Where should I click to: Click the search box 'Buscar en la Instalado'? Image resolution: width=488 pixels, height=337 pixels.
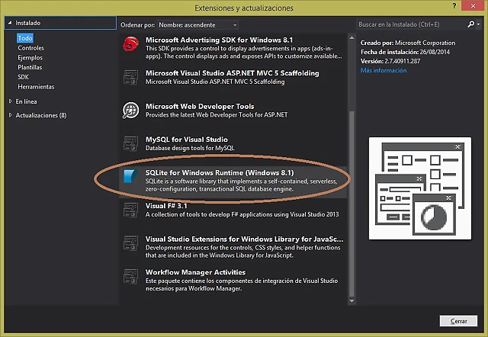[x=411, y=24]
